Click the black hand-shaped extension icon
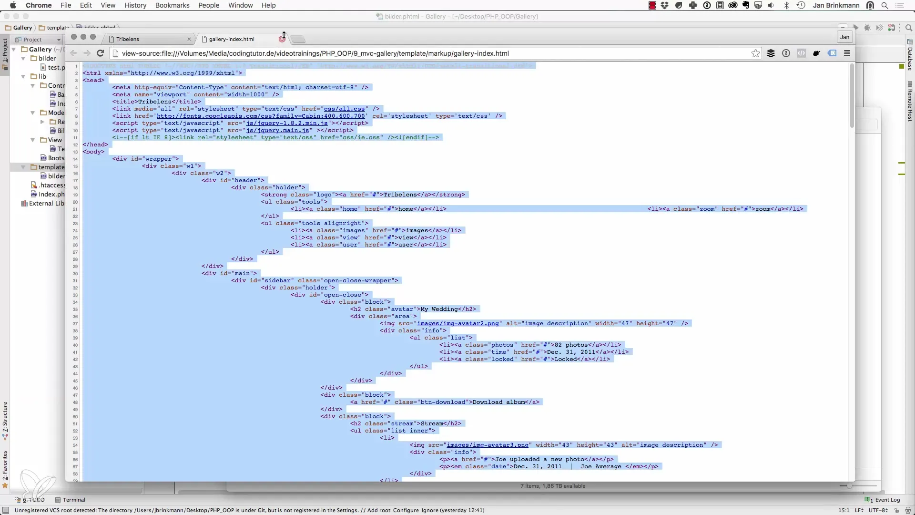 pos(816,53)
